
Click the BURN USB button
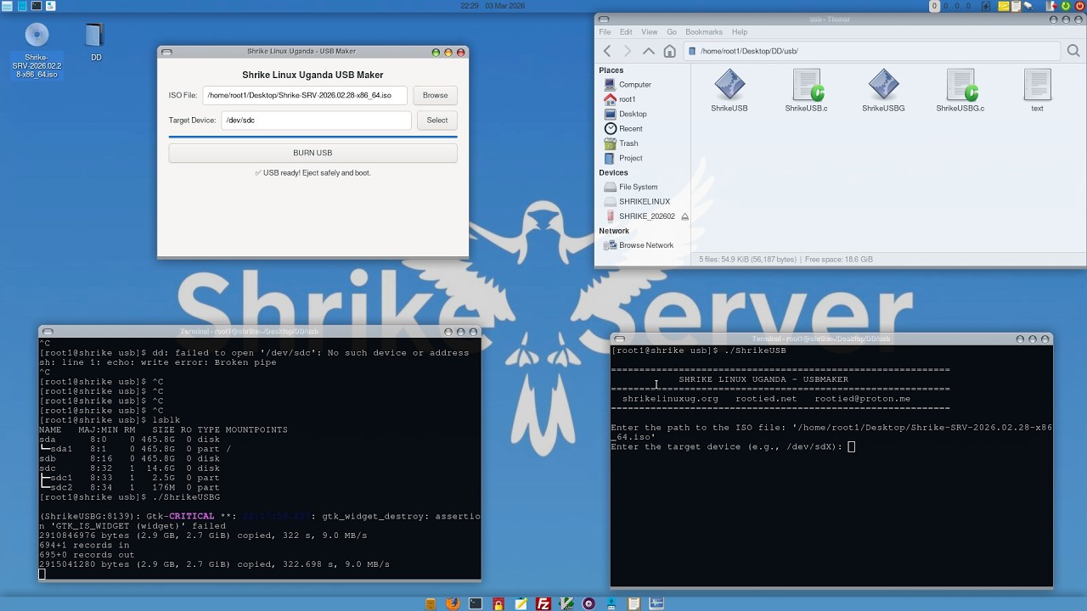click(313, 153)
